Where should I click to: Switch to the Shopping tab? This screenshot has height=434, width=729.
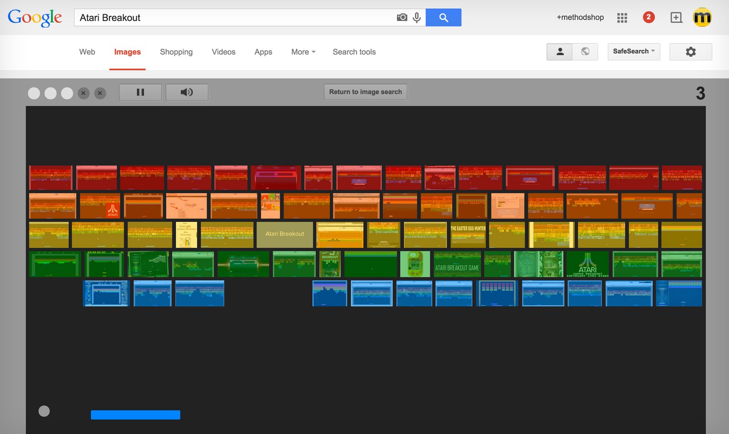tap(176, 52)
